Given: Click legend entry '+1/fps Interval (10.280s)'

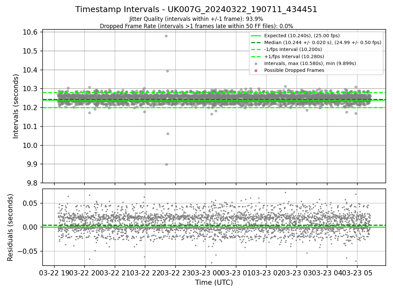Looking at the screenshot, I should pos(293,56).
